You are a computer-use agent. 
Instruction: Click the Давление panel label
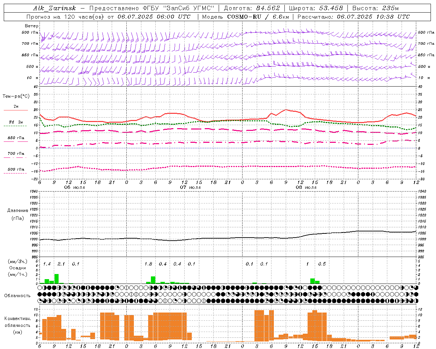18,211
